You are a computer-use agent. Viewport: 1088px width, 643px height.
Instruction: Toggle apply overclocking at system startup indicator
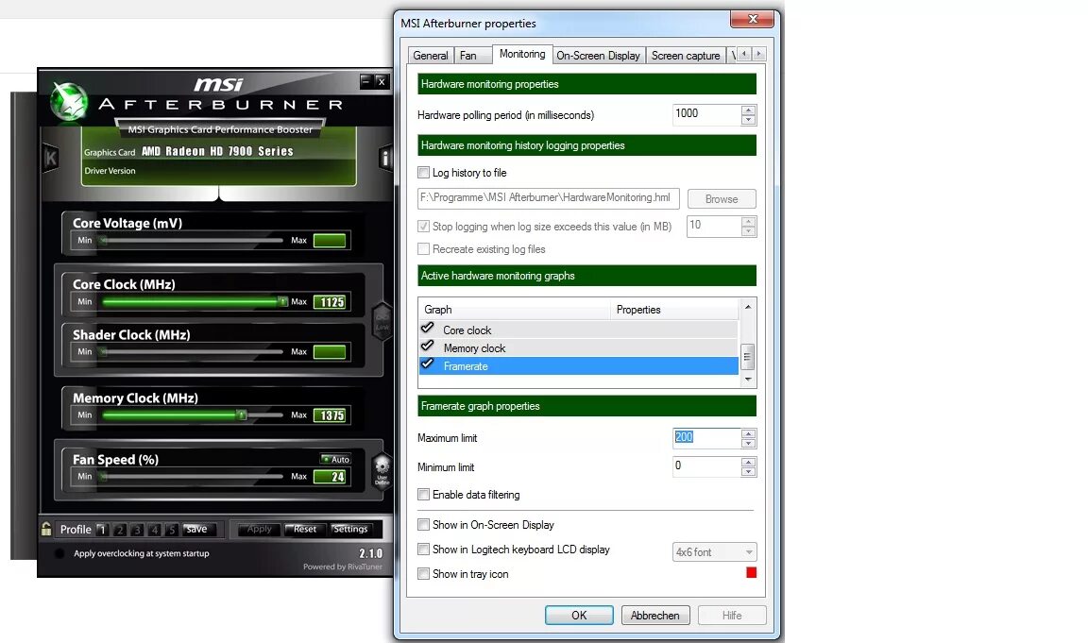(x=59, y=553)
